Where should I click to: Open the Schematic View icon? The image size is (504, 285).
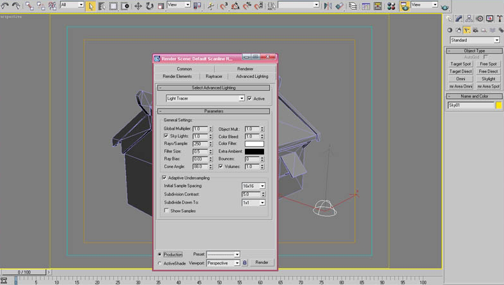377,6
